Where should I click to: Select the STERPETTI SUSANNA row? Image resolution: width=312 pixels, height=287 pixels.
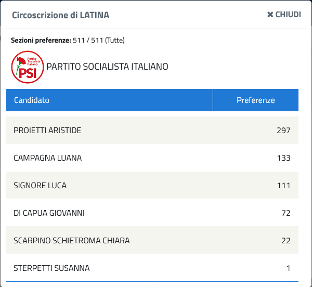152,268
